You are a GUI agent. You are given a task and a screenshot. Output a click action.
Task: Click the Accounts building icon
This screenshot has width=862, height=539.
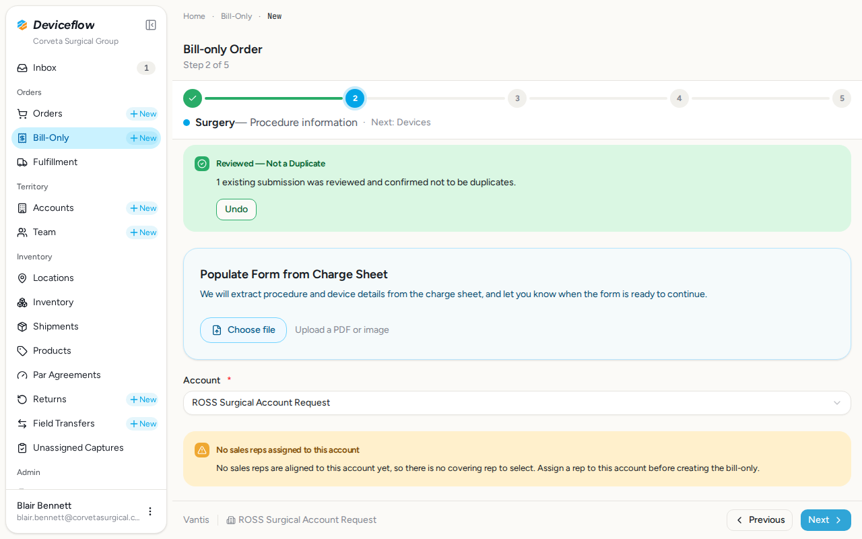click(x=22, y=208)
